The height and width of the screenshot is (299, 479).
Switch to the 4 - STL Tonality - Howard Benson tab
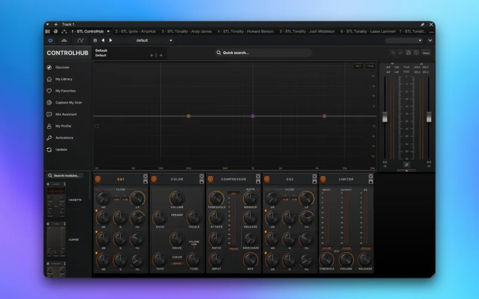point(245,32)
